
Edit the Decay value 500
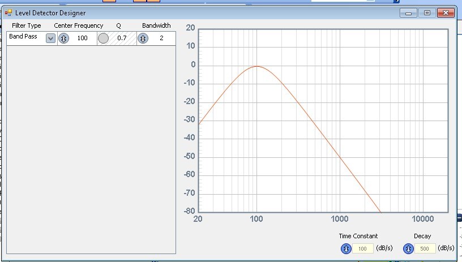click(x=425, y=248)
